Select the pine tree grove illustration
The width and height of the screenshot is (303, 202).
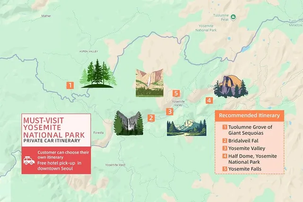click(x=98, y=73)
